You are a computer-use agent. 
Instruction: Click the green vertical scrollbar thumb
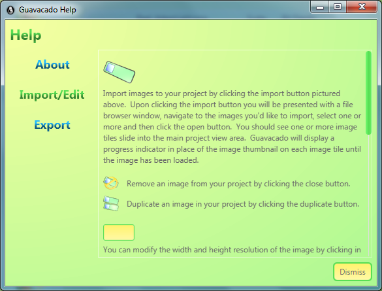[368, 93]
